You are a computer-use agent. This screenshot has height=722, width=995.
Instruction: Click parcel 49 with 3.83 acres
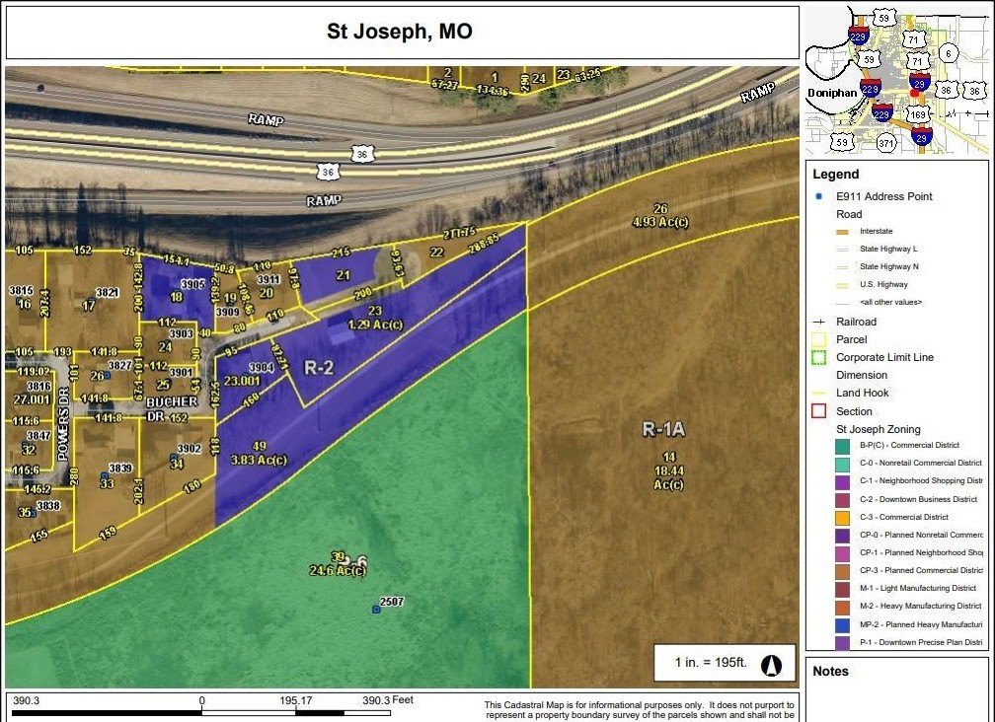pos(259,454)
